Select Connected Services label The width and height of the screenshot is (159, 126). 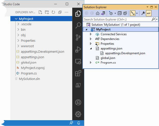tap(114, 34)
